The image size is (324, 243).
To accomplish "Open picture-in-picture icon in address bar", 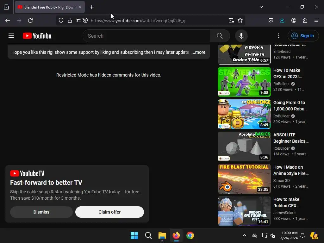I will 231,21.
